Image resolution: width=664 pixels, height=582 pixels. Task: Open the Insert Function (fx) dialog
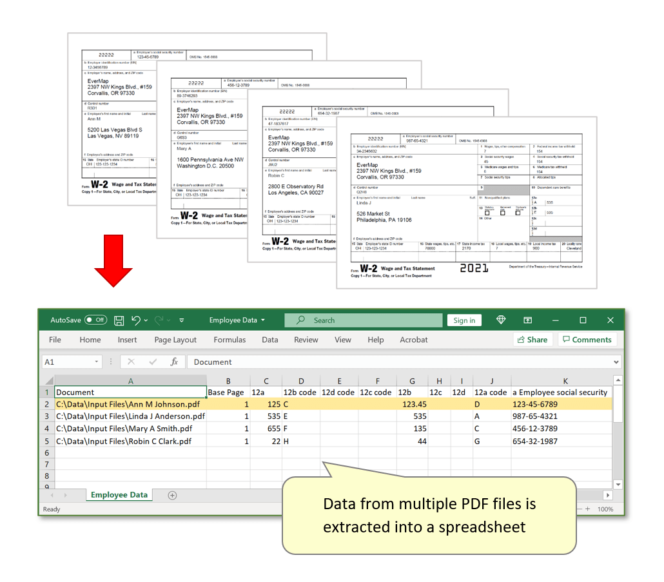[x=174, y=361]
